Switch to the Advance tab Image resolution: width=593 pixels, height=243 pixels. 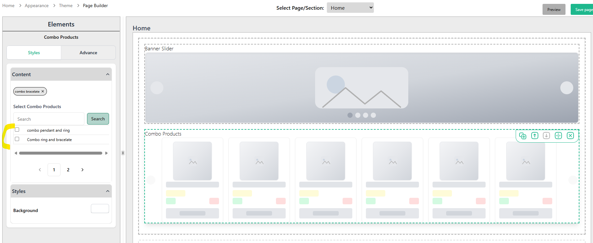tap(88, 53)
